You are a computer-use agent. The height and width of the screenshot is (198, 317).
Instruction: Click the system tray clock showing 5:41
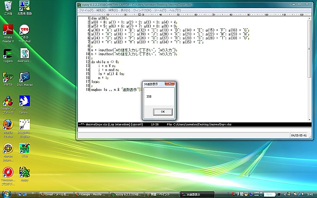point(310,194)
